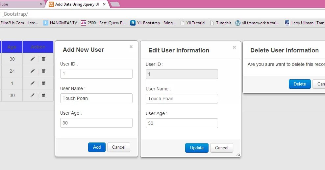Click the age cell showing 1

click(12, 83)
